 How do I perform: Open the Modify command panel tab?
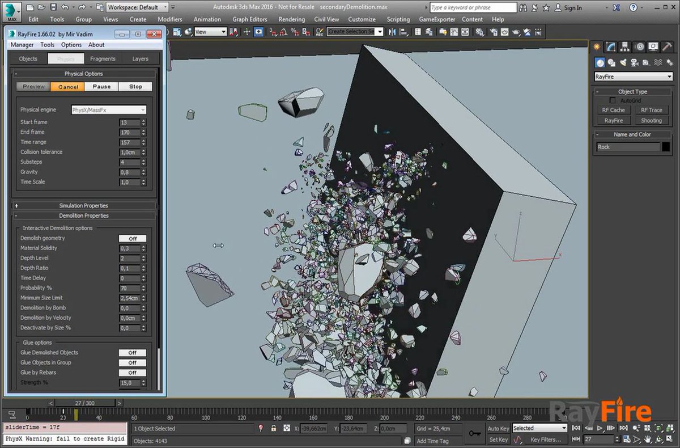[611, 47]
